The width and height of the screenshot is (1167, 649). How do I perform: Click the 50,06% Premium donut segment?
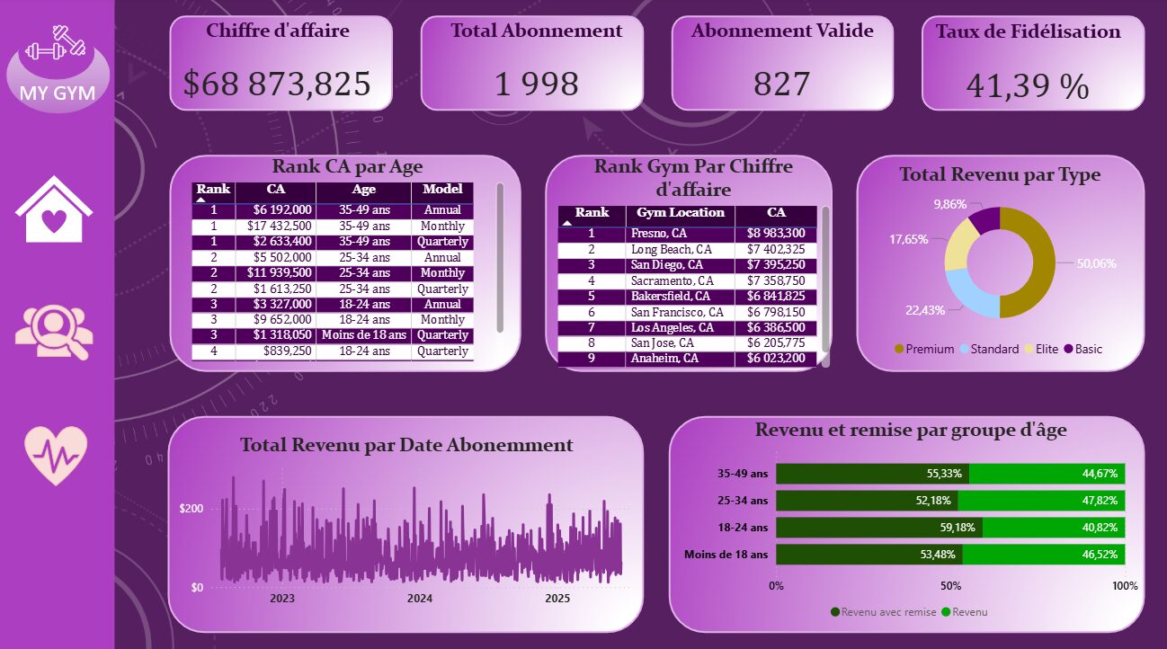click(1044, 262)
